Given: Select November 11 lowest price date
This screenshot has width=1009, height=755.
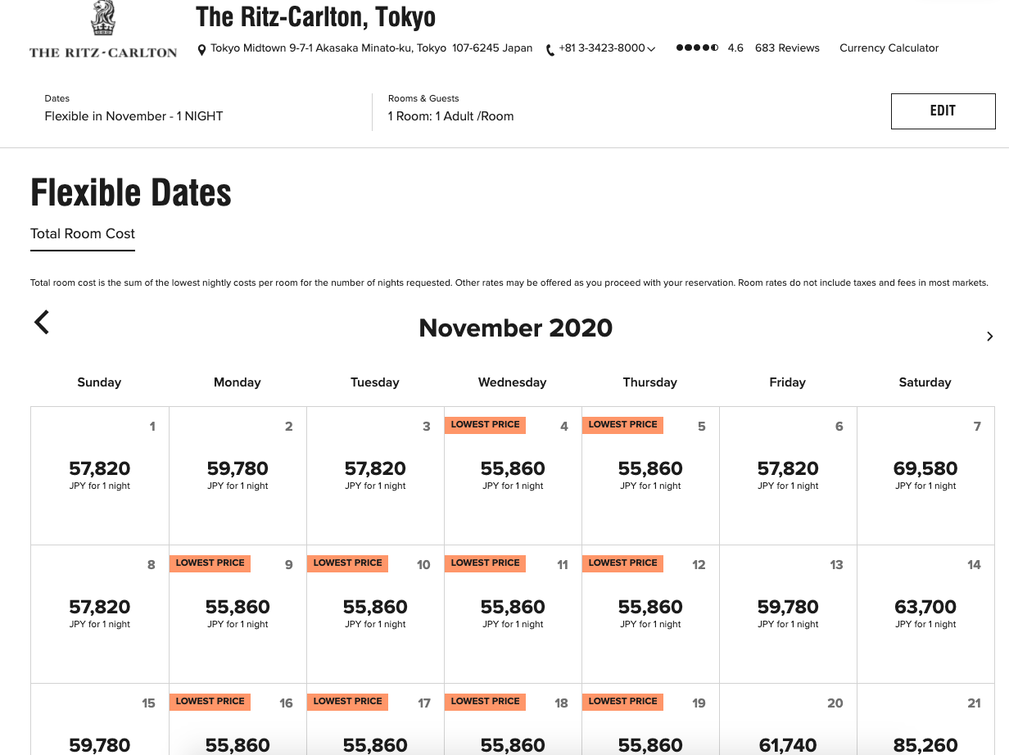Looking at the screenshot, I should (513, 614).
